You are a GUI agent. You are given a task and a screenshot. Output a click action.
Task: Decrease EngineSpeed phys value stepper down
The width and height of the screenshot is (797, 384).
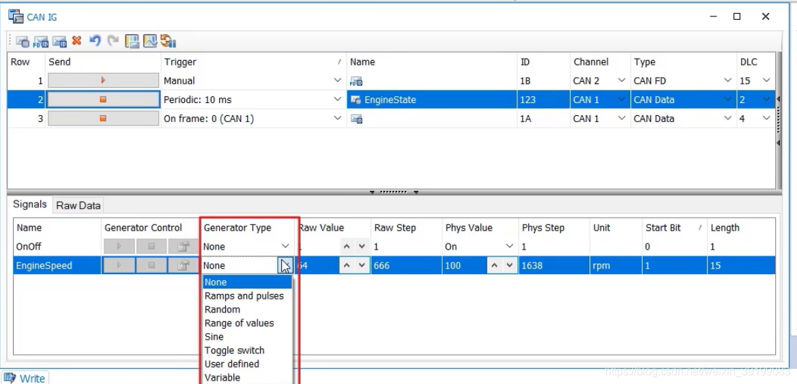pyautogui.click(x=509, y=265)
